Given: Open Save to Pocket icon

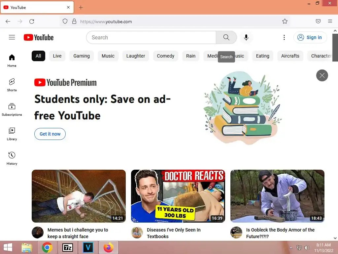Looking at the screenshot, I should click(318, 21).
